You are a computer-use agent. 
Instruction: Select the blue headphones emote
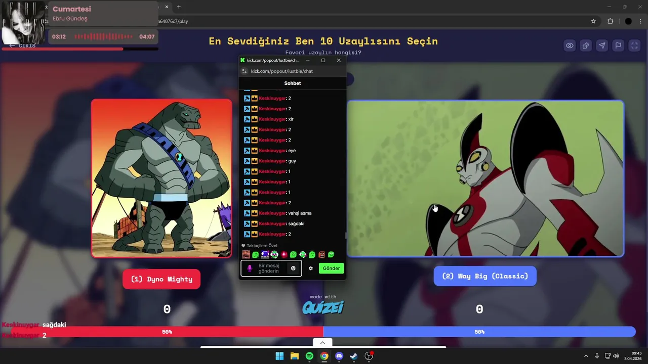pos(265,254)
